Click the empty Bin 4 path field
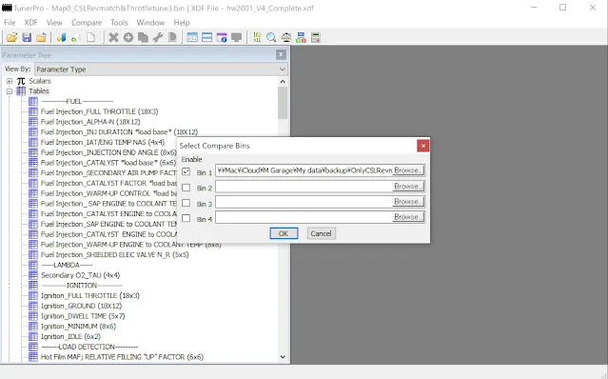 pos(304,217)
